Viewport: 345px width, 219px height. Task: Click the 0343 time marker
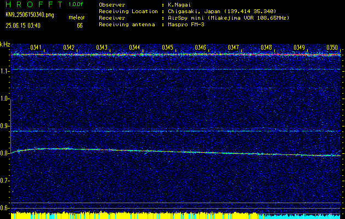pos(101,48)
